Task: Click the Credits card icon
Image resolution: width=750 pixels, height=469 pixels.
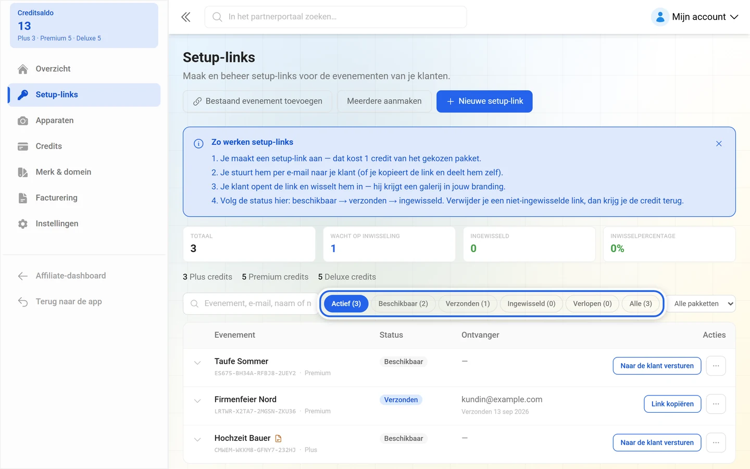Action: [23, 147]
